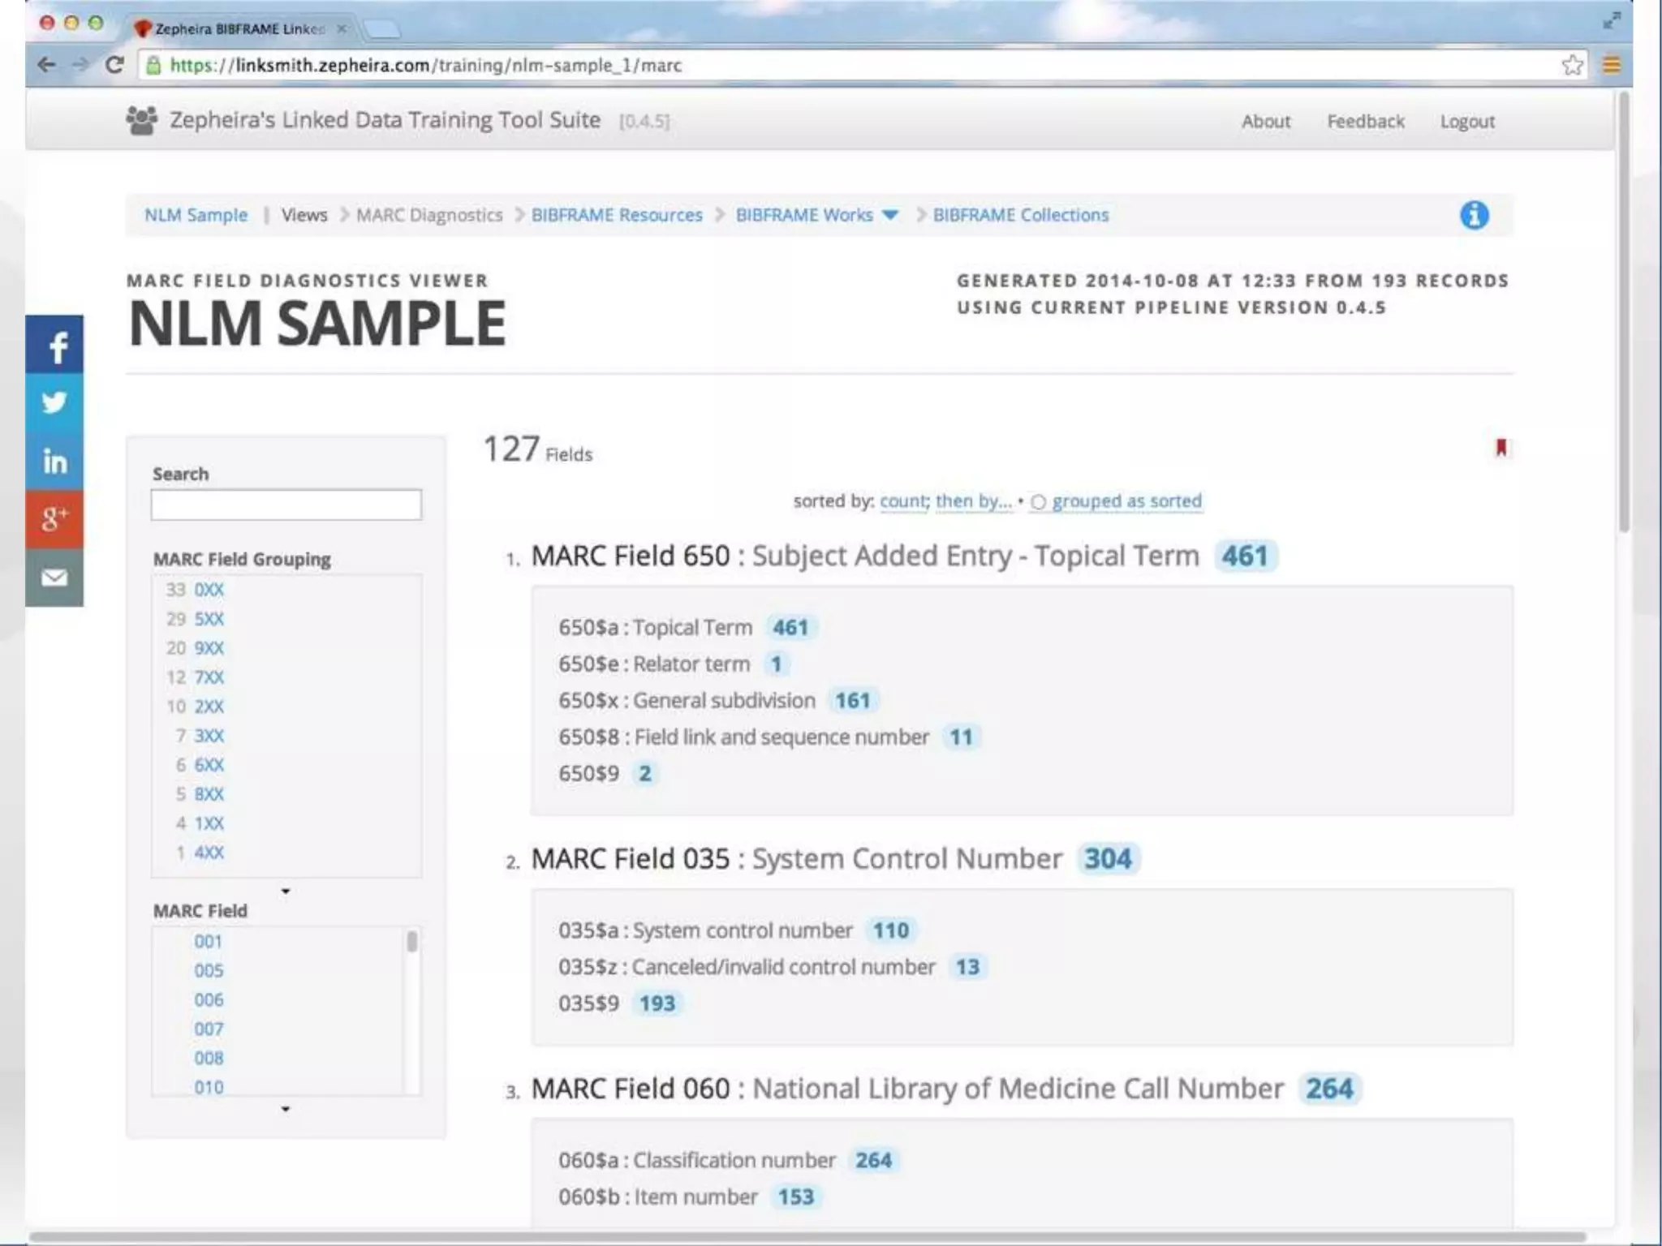This screenshot has width=1662, height=1246.
Task: Share page via LinkedIn icon
Action: 54,461
